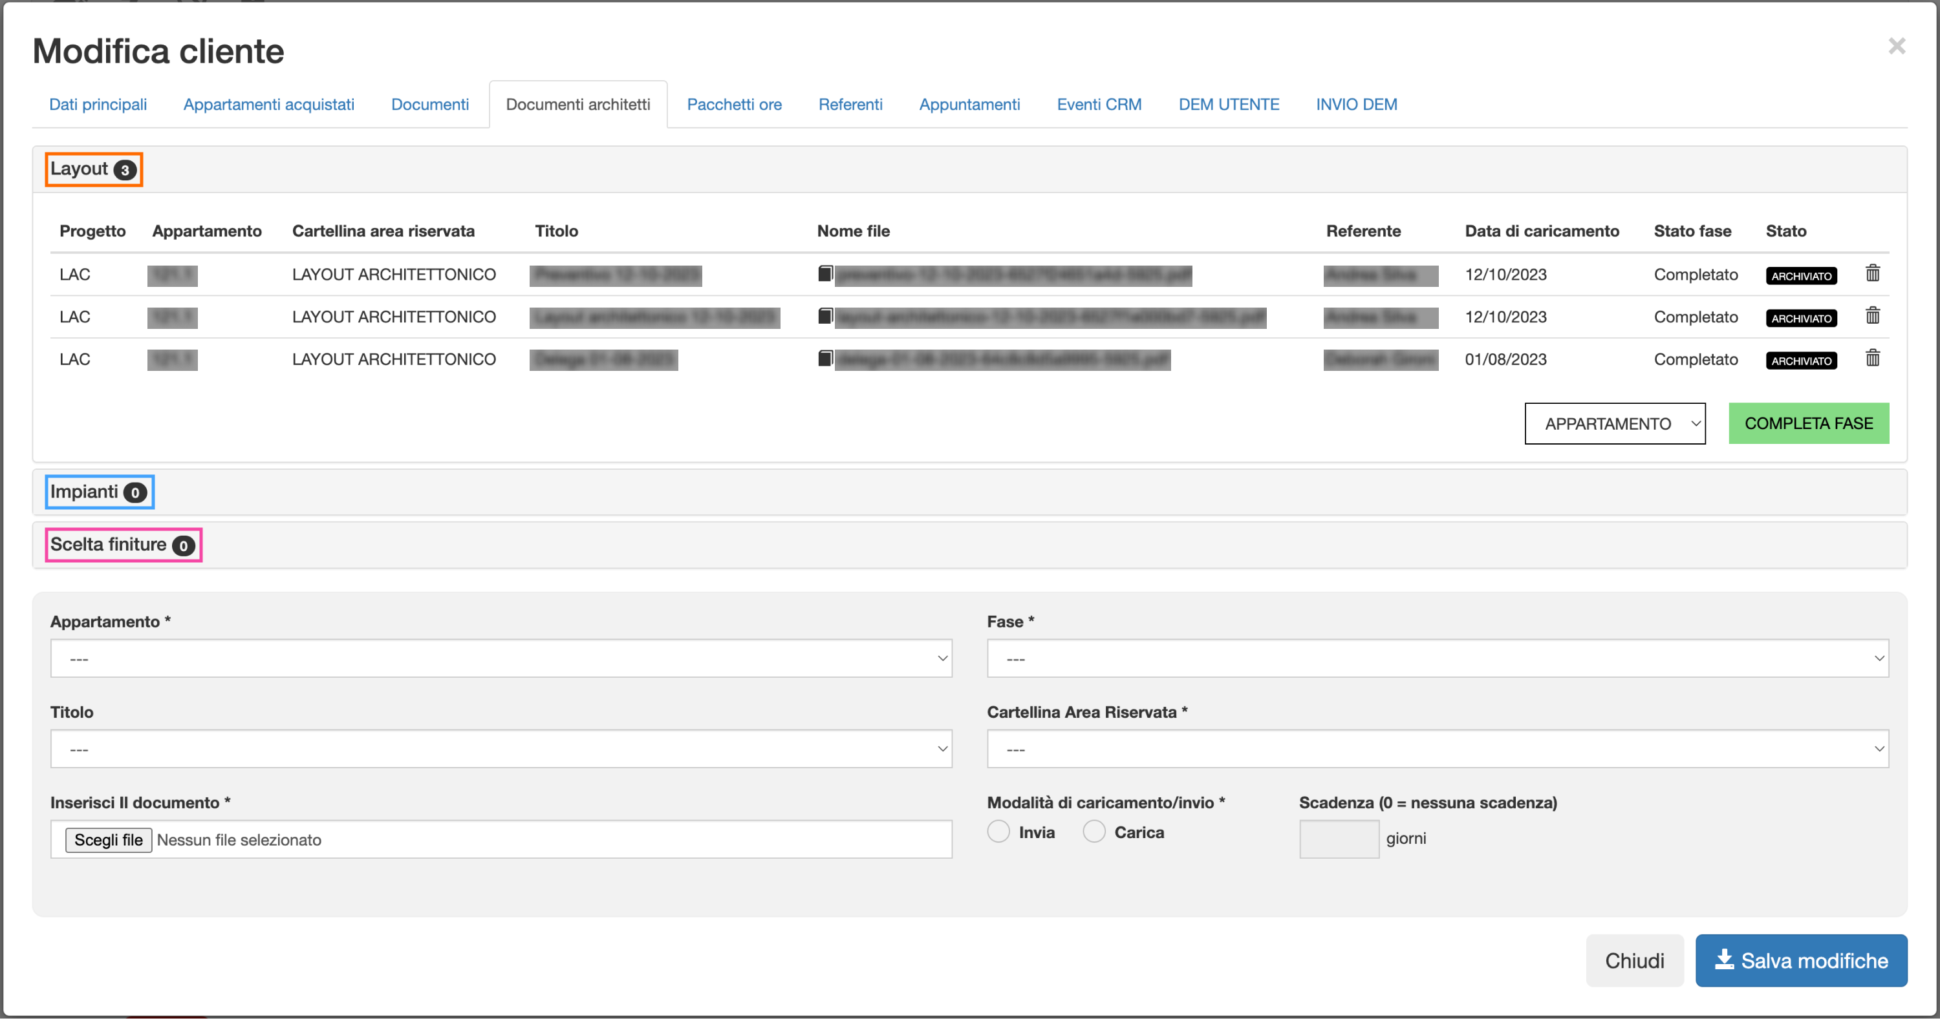Open the file icon in the 01/08/2023 row
1940x1019 pixels.
tap(824, 358)
